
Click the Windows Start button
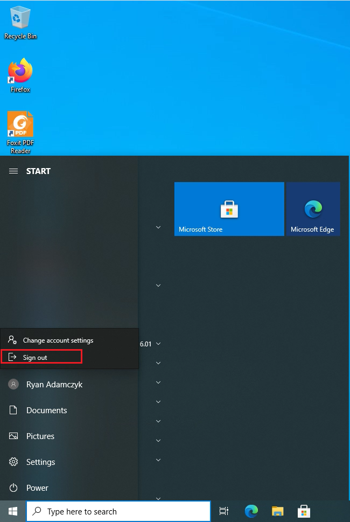[x=12, y=511]
